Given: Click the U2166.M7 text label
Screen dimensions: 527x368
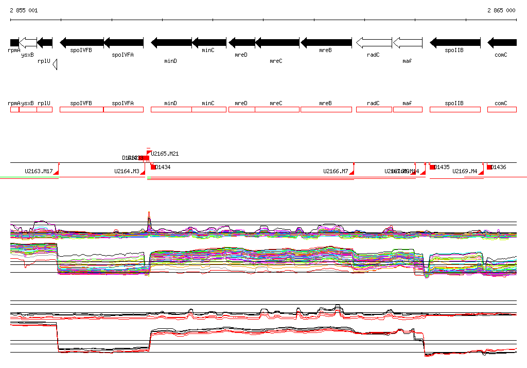Looking at the screenshot, I should [336, 171].
